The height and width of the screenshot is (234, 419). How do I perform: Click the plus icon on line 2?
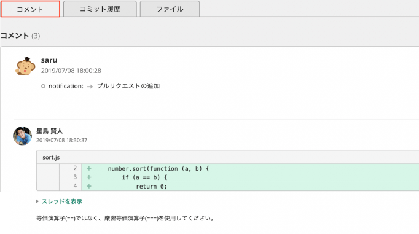89,168
